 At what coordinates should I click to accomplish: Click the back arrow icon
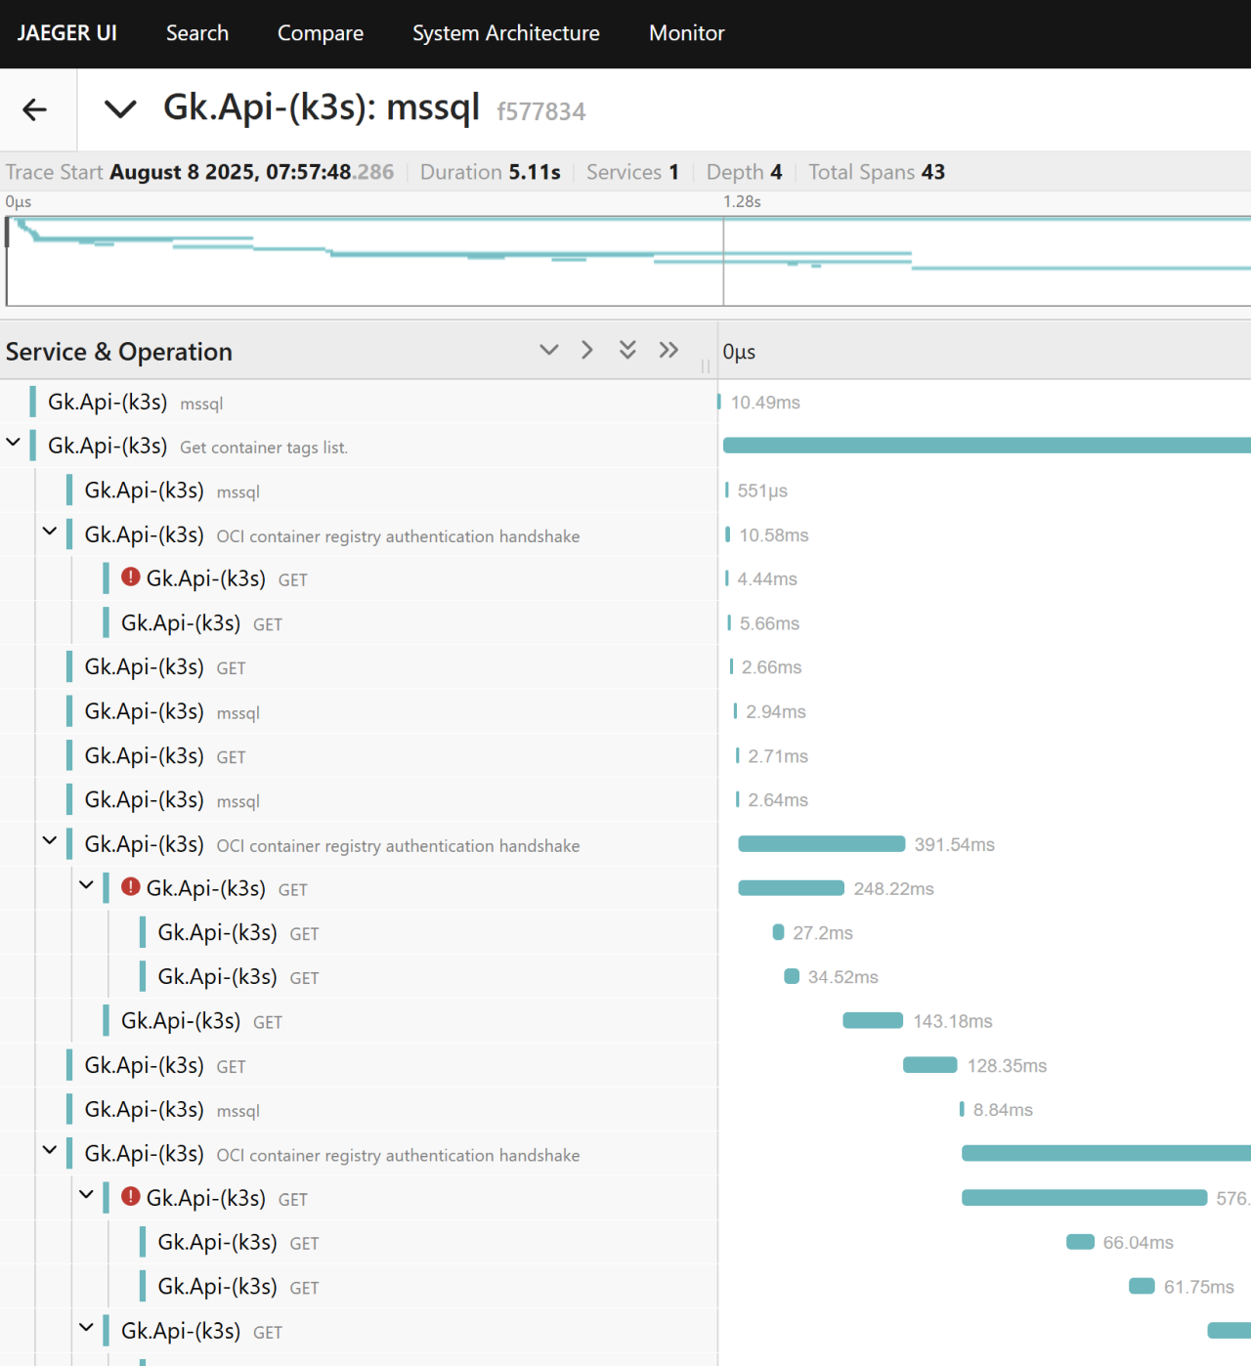coord(35,109)
